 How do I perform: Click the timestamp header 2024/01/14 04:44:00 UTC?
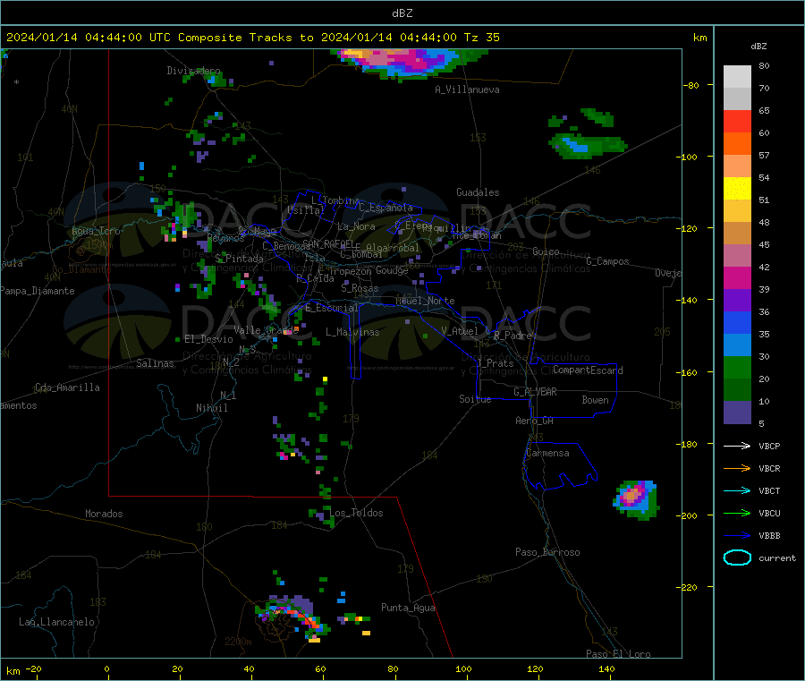click(89, 37)
